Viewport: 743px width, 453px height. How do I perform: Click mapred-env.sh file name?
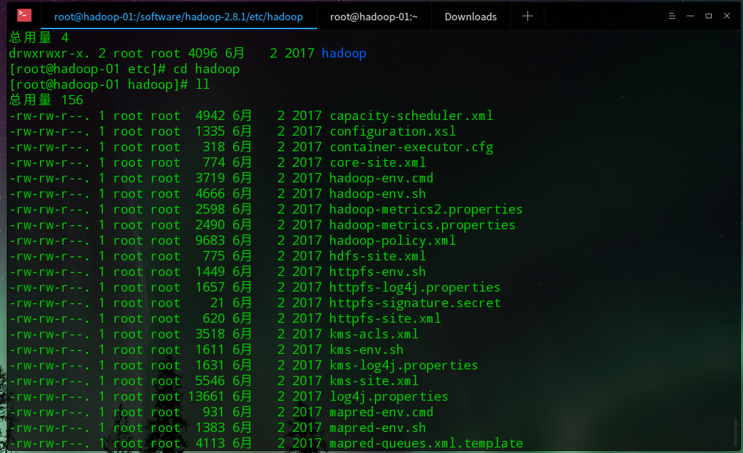[378, 429]
